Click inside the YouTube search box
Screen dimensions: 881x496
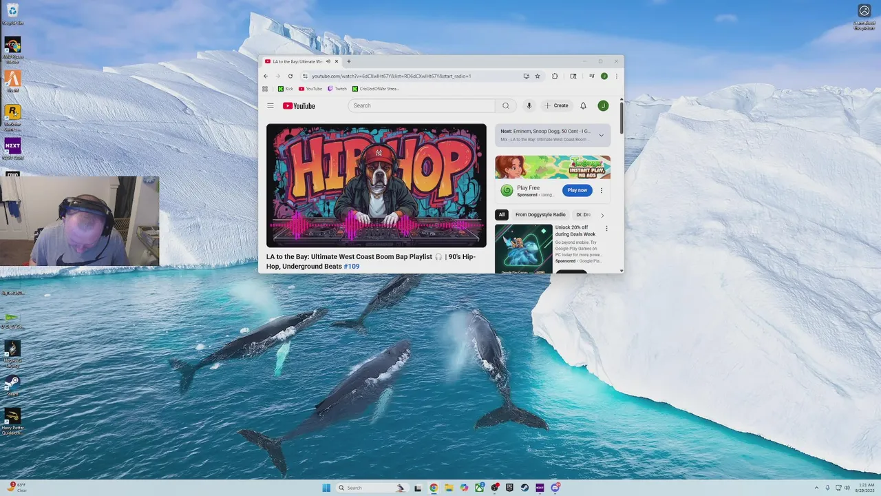point(421,105)
